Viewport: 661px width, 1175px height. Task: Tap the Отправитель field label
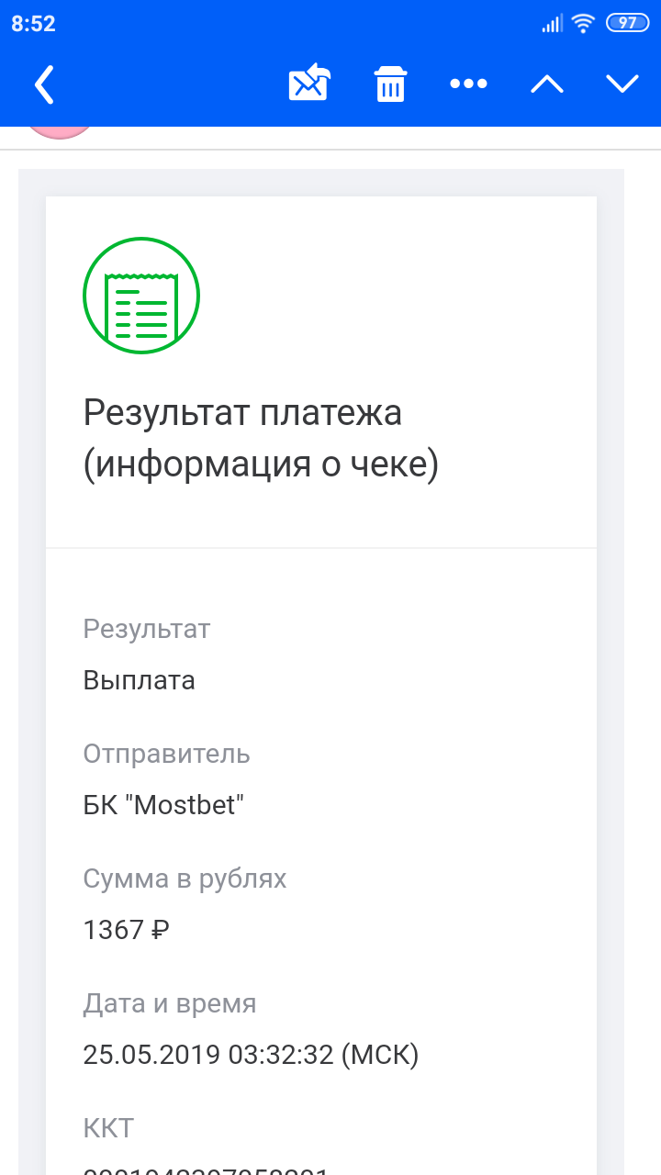(x=166, y=755)
